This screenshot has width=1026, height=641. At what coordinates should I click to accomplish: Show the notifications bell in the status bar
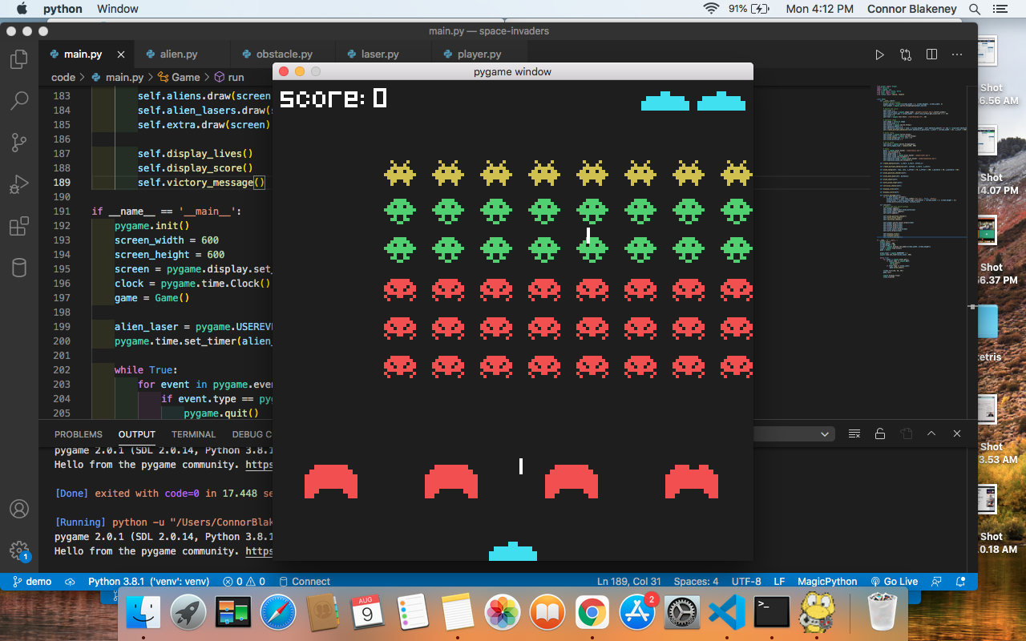pos(960,582)
